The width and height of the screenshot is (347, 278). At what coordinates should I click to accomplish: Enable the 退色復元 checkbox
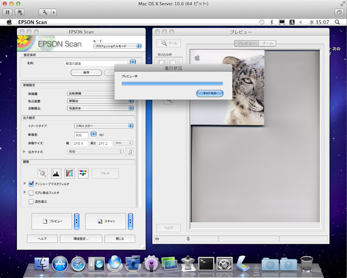click(x=31, y=201)
